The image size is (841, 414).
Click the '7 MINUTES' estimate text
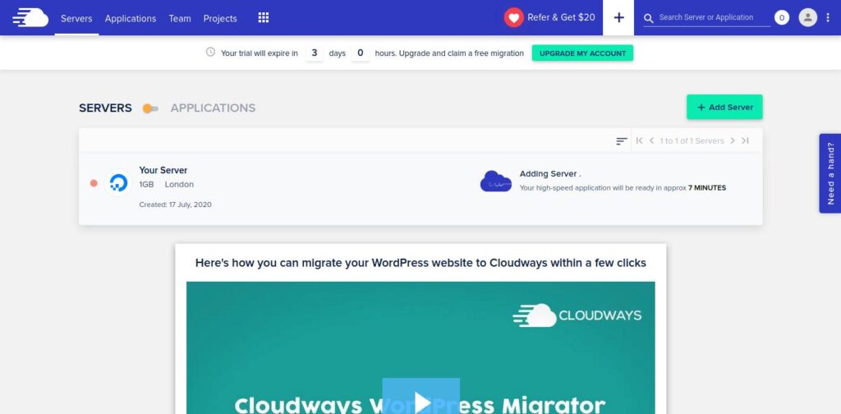707,187
